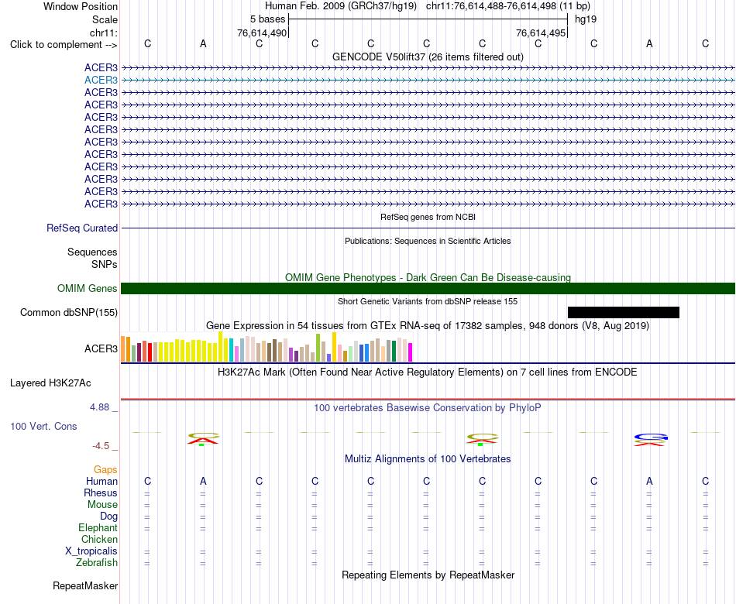Select the Mouse alignment row label
The width and height of the screenshot is (736, 604).
pyautogui.click(x=102, y=505)
